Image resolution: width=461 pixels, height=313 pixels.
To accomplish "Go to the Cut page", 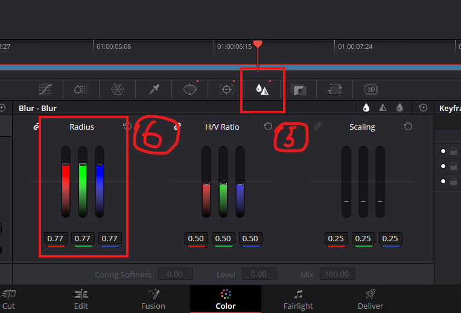I will click(x=8, y=299).
